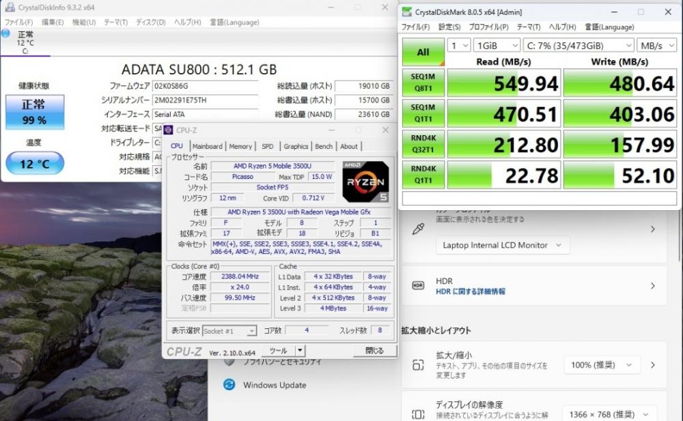The height and width of the screenshot is (421, 683).
Task: Click the 549.94 sequential read result
Action: (503, 83)
